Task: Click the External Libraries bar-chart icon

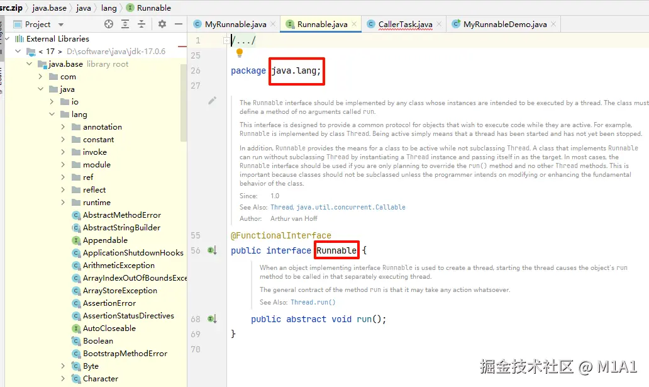Action: click(19, 38)
